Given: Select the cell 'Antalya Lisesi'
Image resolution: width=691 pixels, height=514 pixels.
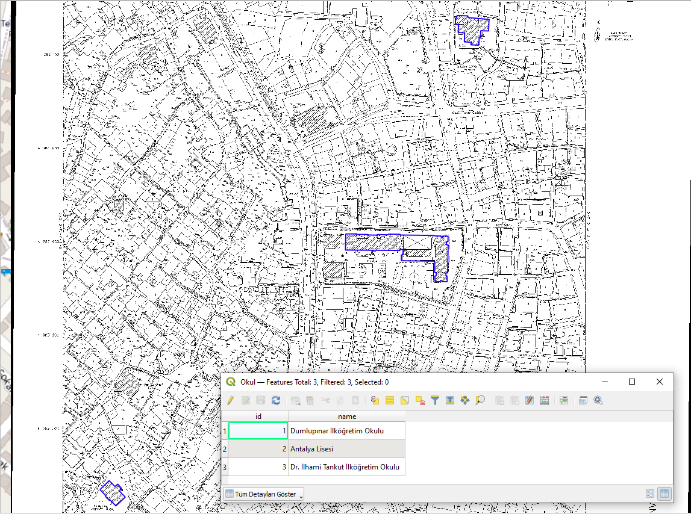Looking at the screenshot, I should tap(347, 449).
